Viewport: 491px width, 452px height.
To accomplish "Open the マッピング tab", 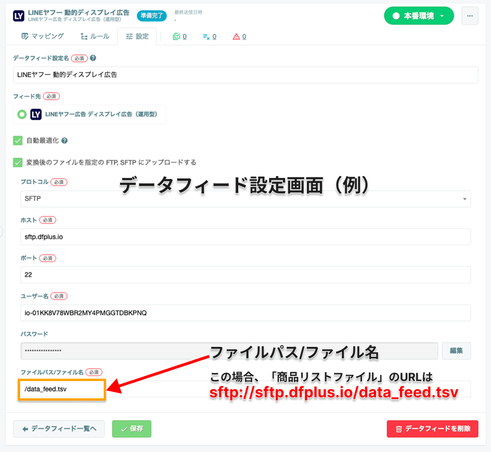I will [x=43, y=36].
